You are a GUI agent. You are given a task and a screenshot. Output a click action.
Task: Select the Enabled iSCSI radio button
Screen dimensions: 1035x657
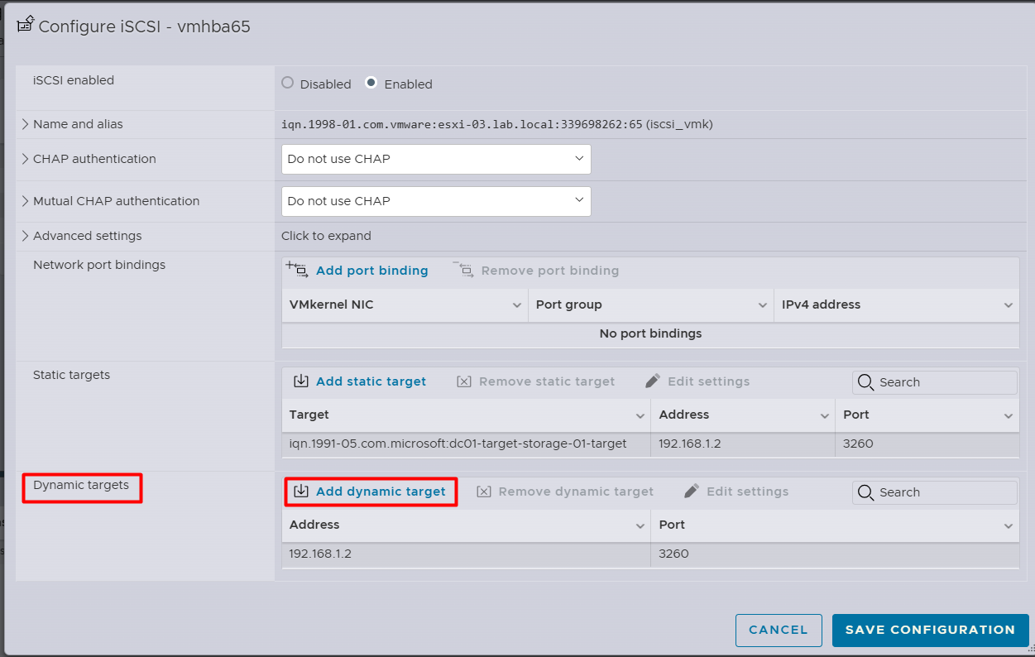tap(371, 83)
